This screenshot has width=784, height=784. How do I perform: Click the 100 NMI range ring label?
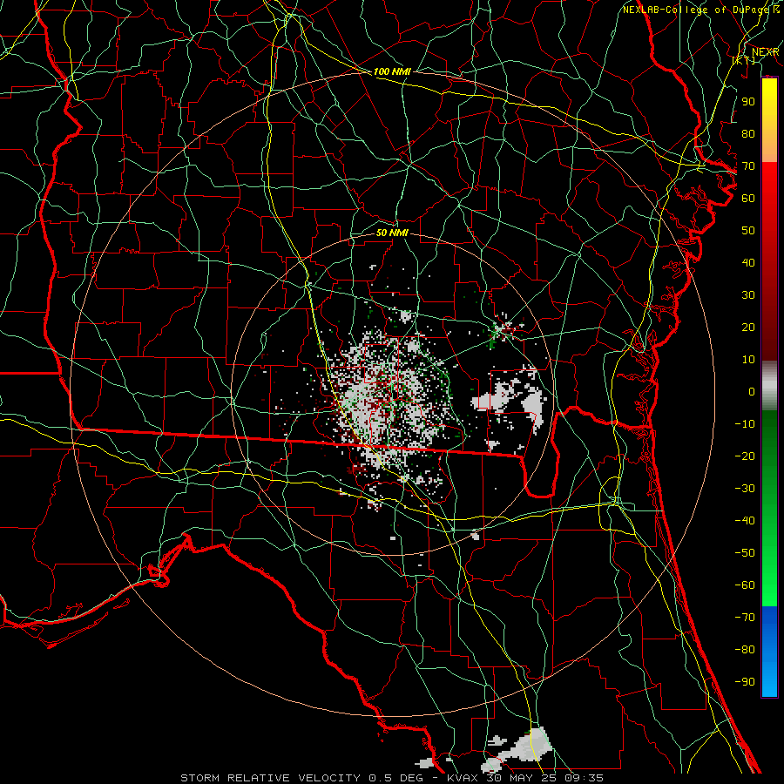pyautogui.click(x=392, y=71)
